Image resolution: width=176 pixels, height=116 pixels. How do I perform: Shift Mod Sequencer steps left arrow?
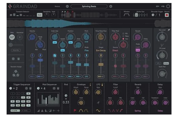pos(54,111)
